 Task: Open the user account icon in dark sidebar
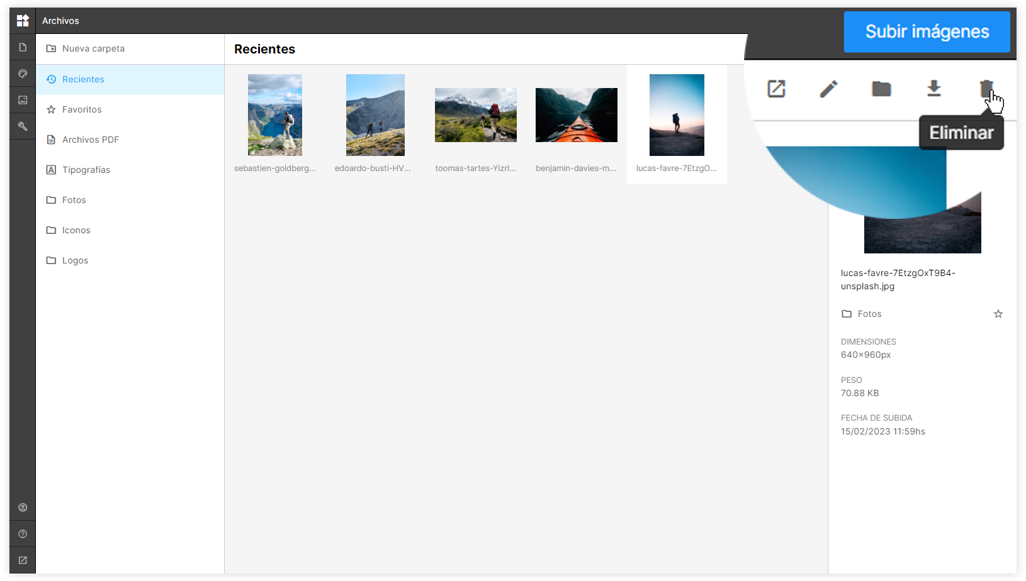[23, 507]
